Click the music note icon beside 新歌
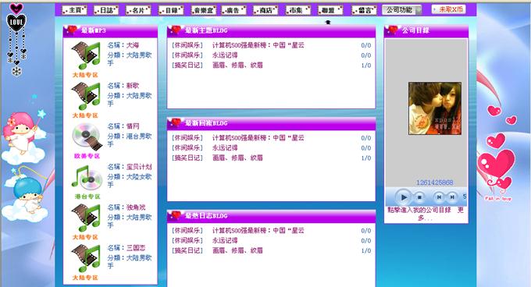Screen dimensions: 531x287 (86, 96)
